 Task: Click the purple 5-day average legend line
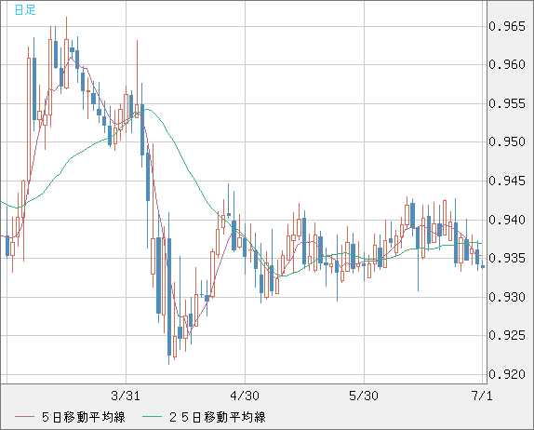[x=24, y=417]
